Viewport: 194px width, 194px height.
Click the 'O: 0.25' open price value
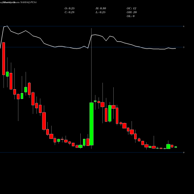(x=69, y=9)
